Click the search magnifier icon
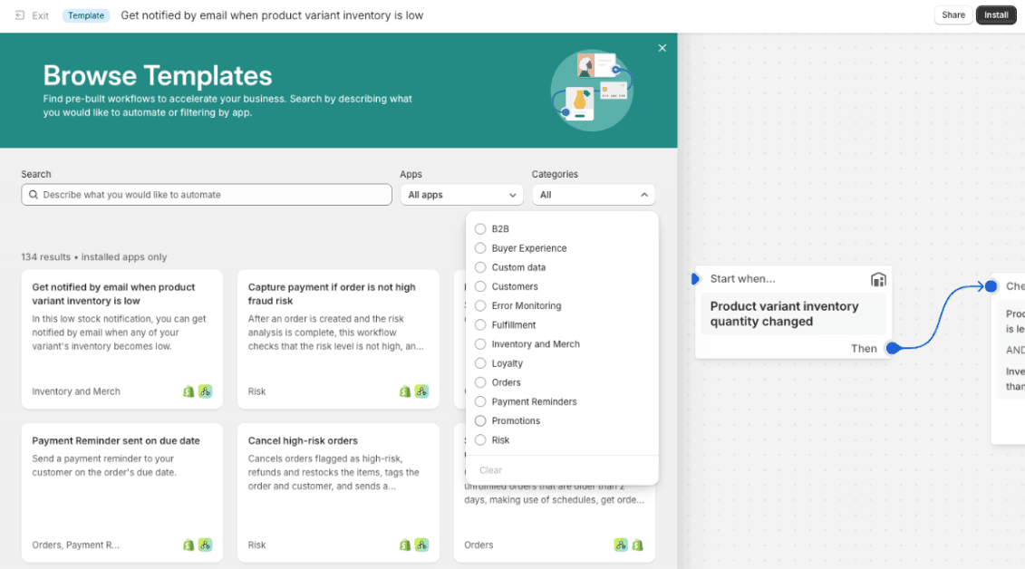The width and height of the screenshot is (1025, 569). (x=34, y=195)
